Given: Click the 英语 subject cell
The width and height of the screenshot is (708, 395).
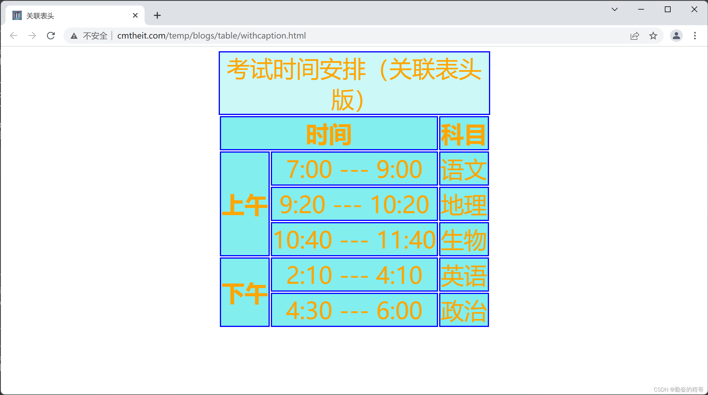Looking at the screenshot, I should pyautogui.click(x=464, y=275).
